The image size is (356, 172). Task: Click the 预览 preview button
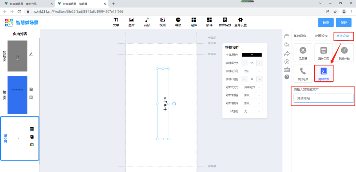coord(325,23)
